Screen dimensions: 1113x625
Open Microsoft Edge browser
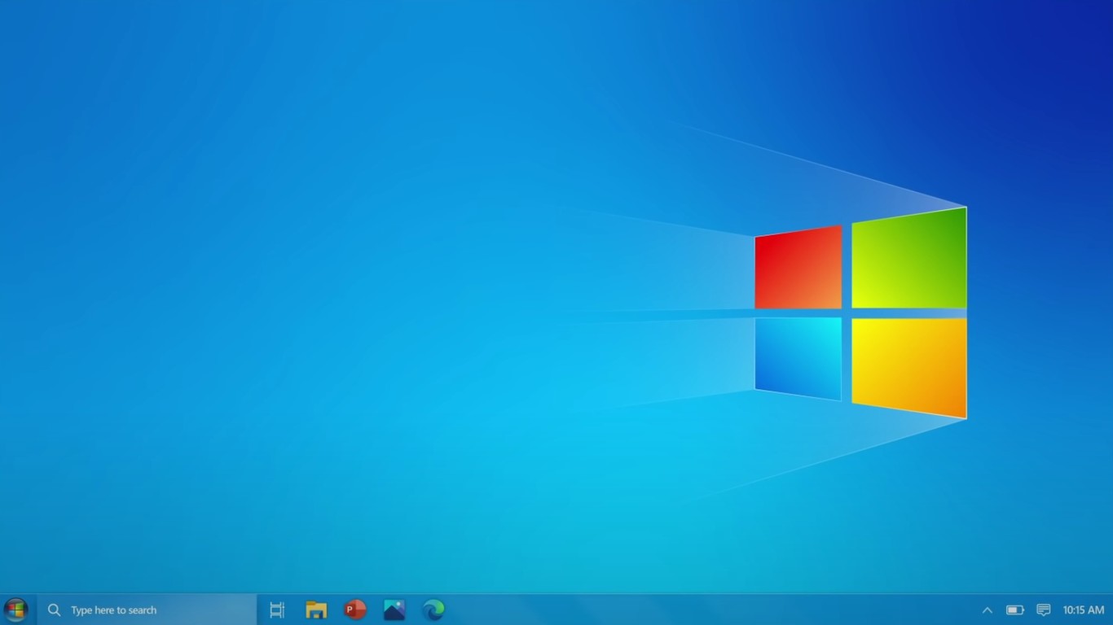click(x=433, y=610)
